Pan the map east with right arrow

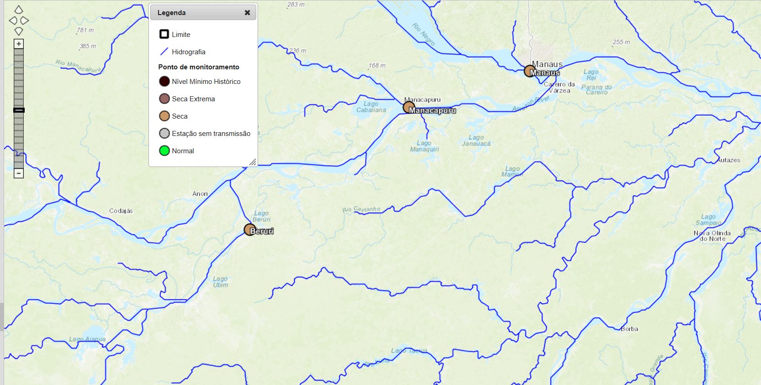click(25, 21)
